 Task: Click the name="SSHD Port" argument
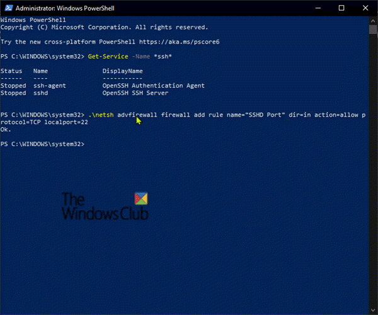(256, 115)
